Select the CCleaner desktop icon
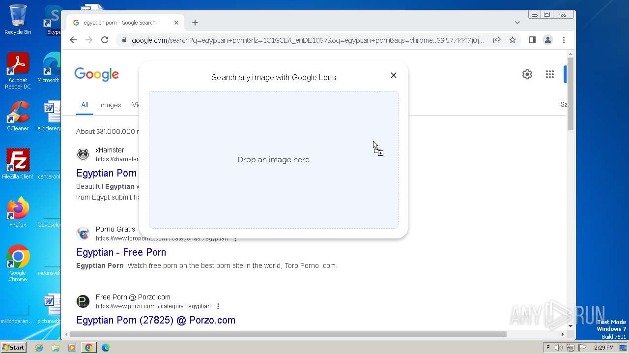629x354 pixels. [x=18, y=117]
